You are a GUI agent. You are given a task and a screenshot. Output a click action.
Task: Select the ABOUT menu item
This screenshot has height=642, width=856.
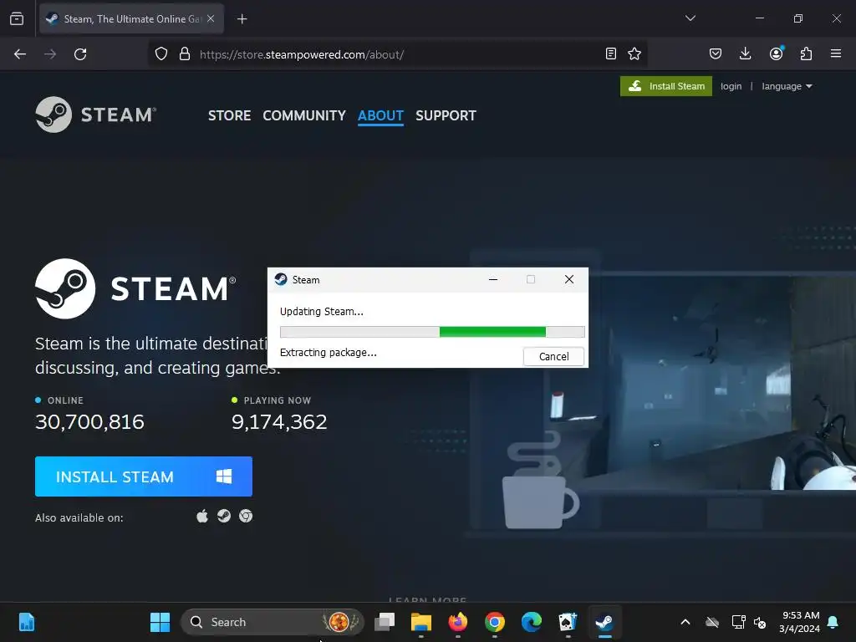coord(380,115)
